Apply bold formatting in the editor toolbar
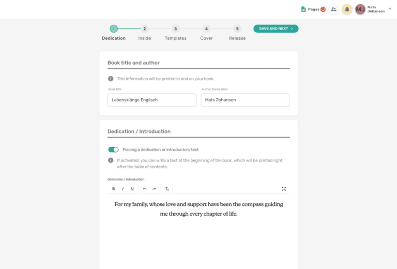Image resolution: width=397 pixels, height=269 pixels. pyautogui.click(x=113, y=189)
